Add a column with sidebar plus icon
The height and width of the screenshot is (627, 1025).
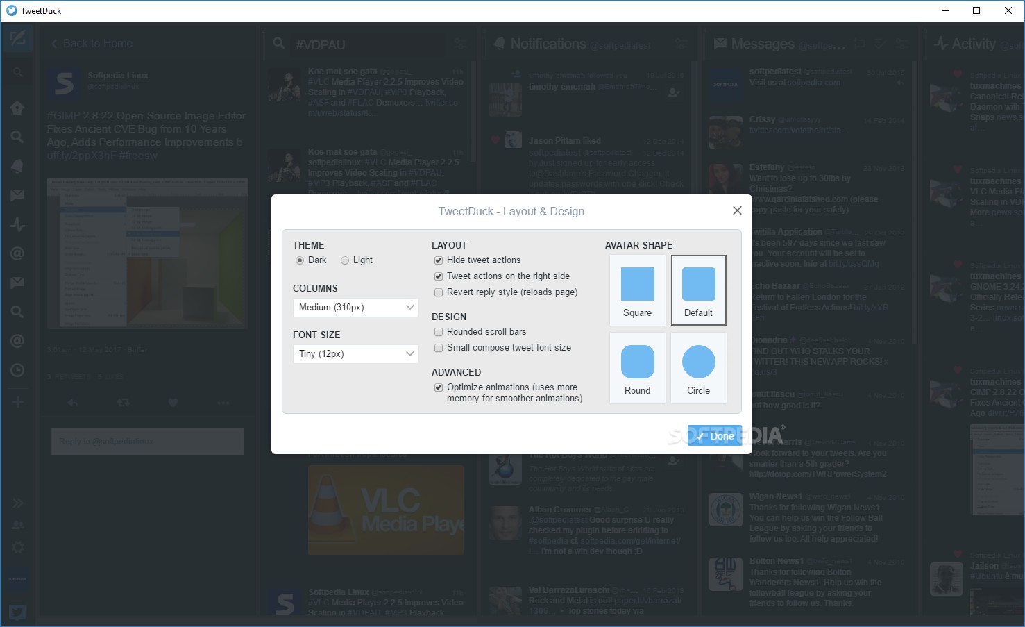point(17,402)
